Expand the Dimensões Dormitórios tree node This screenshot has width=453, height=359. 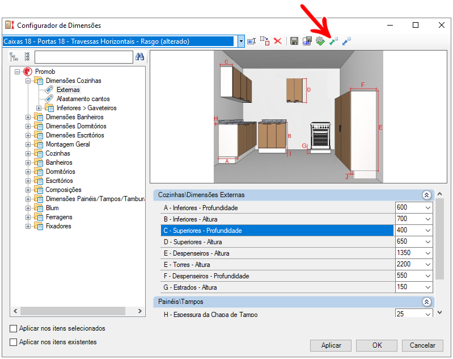28,126
